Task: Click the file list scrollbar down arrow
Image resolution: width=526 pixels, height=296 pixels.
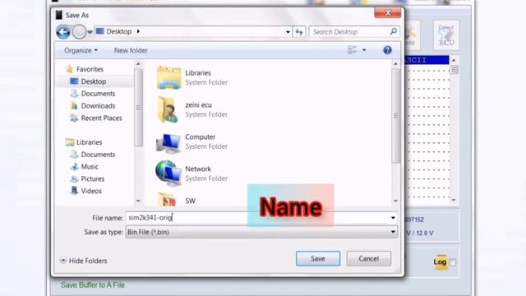Action: (x=396, y=201)
